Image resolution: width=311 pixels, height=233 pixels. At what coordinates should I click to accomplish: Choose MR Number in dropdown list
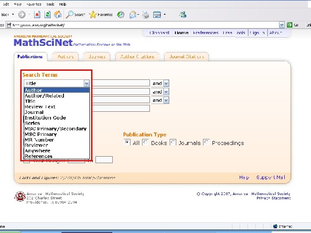[57, 140]
